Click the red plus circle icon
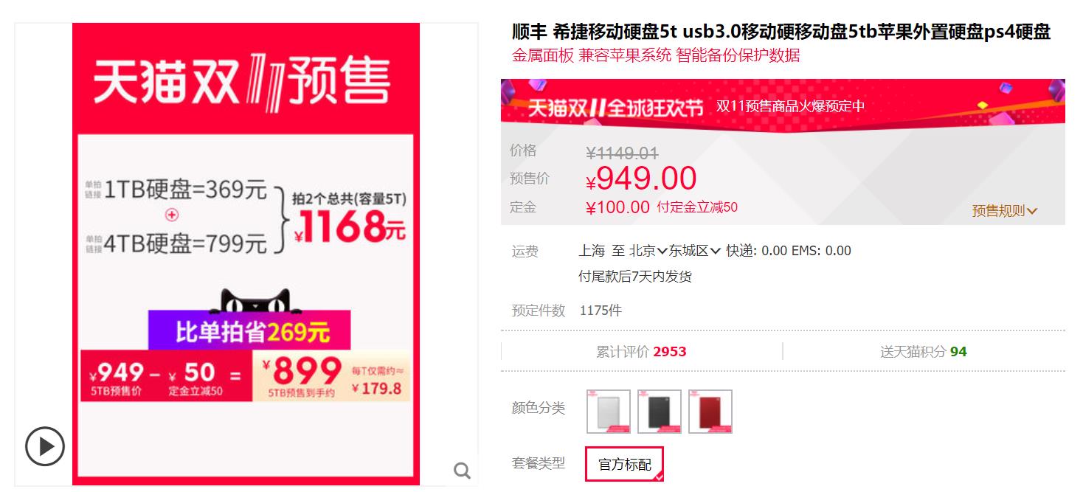Image resolution: width=1083 pixels, height=492 pixels. [x=172, y=215]
